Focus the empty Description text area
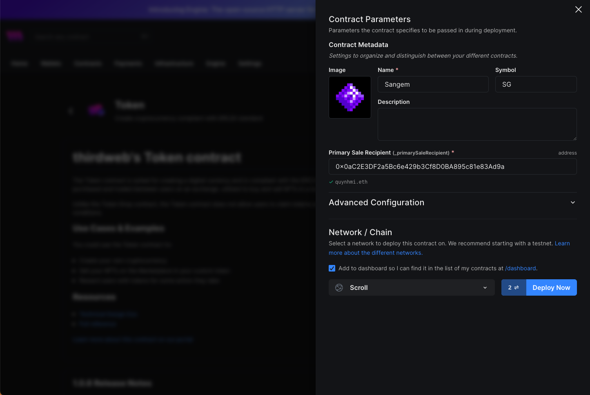 (x=477, y=124)
